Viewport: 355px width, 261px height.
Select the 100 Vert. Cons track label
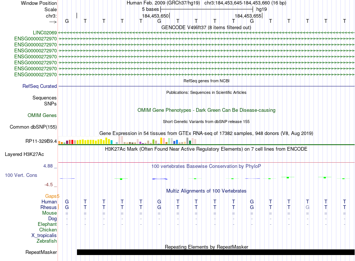click(21, 175)
